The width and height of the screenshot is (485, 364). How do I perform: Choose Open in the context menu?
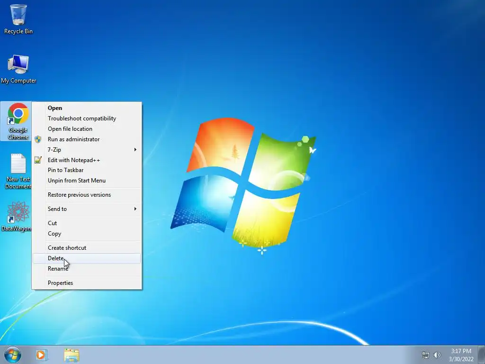[x=87, y=108]
